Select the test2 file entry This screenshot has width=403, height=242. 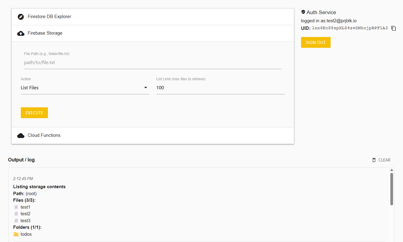point(25,214)
